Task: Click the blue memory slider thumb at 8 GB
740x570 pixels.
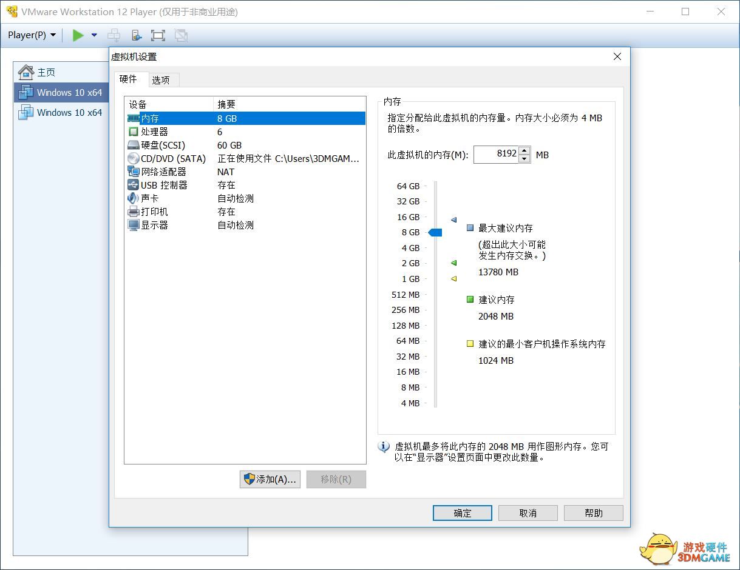Action: click(435, 232)
